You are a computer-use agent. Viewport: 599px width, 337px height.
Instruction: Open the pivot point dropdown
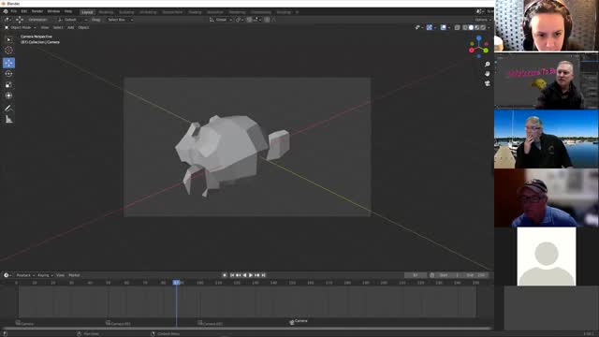click(x=240, y=20)
